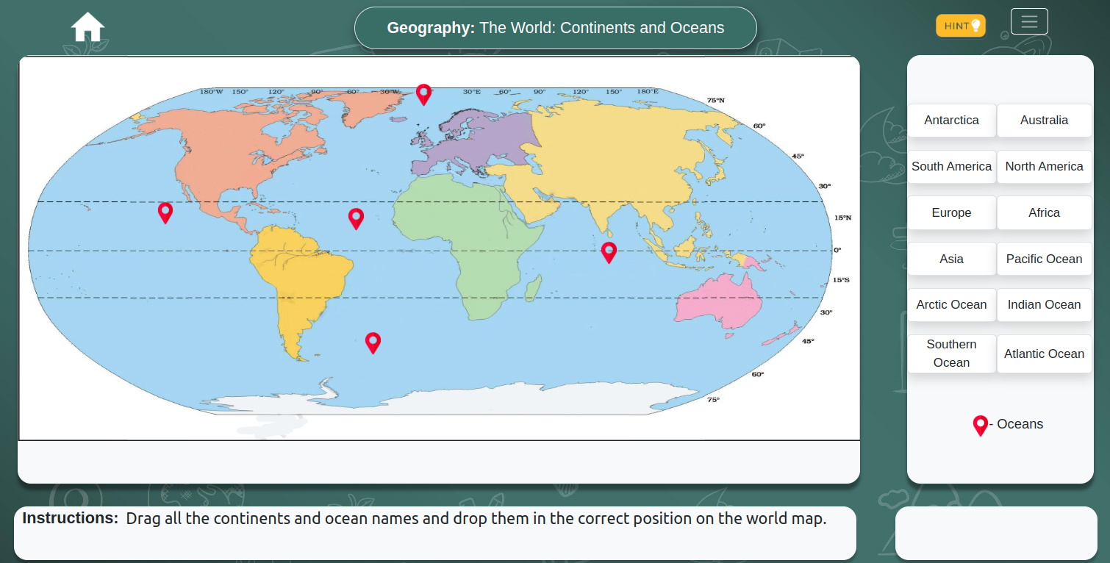Select the Europe label
1110x563 pixels.
click(951, 212)
